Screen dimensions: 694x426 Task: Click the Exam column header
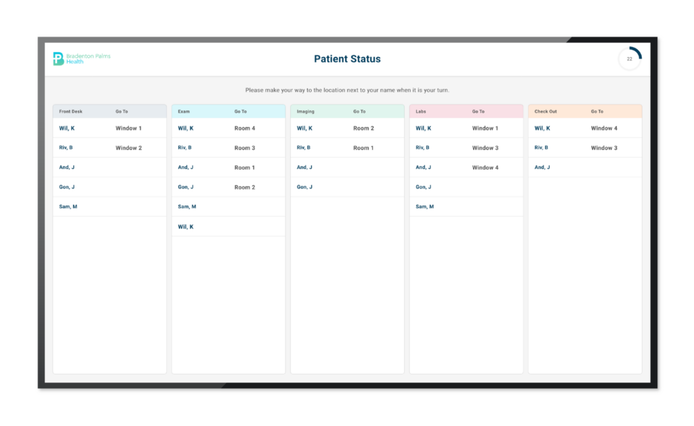(184, 112)
